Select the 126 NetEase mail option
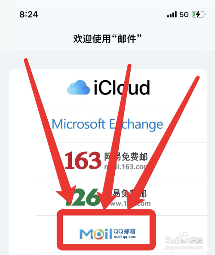Image resolution: width=215 pixels, height=255 pixels. pyautogui.click(x=108, y=197)
